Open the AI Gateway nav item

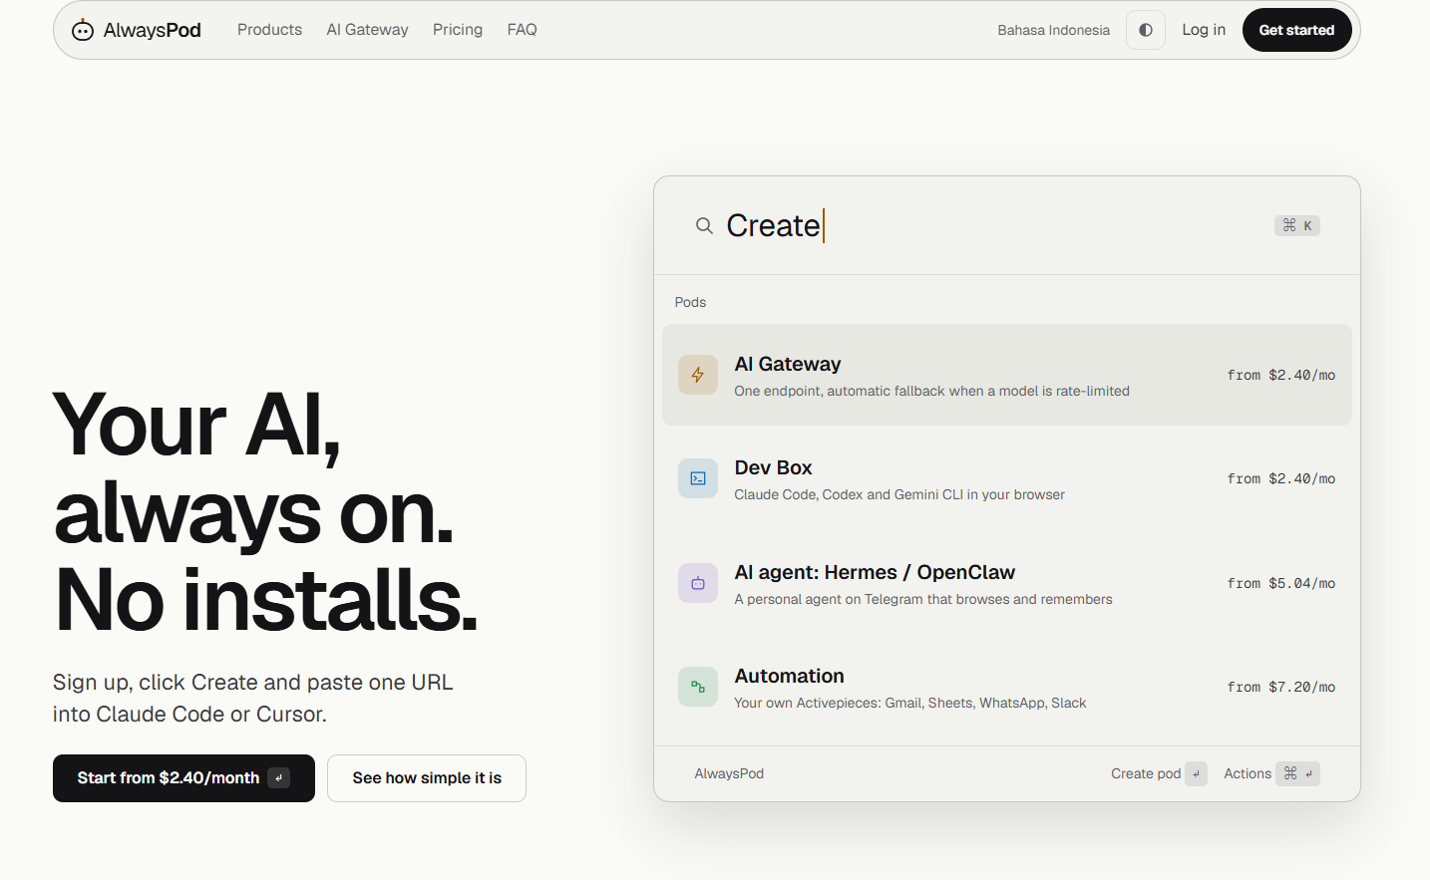coord(368,30)
